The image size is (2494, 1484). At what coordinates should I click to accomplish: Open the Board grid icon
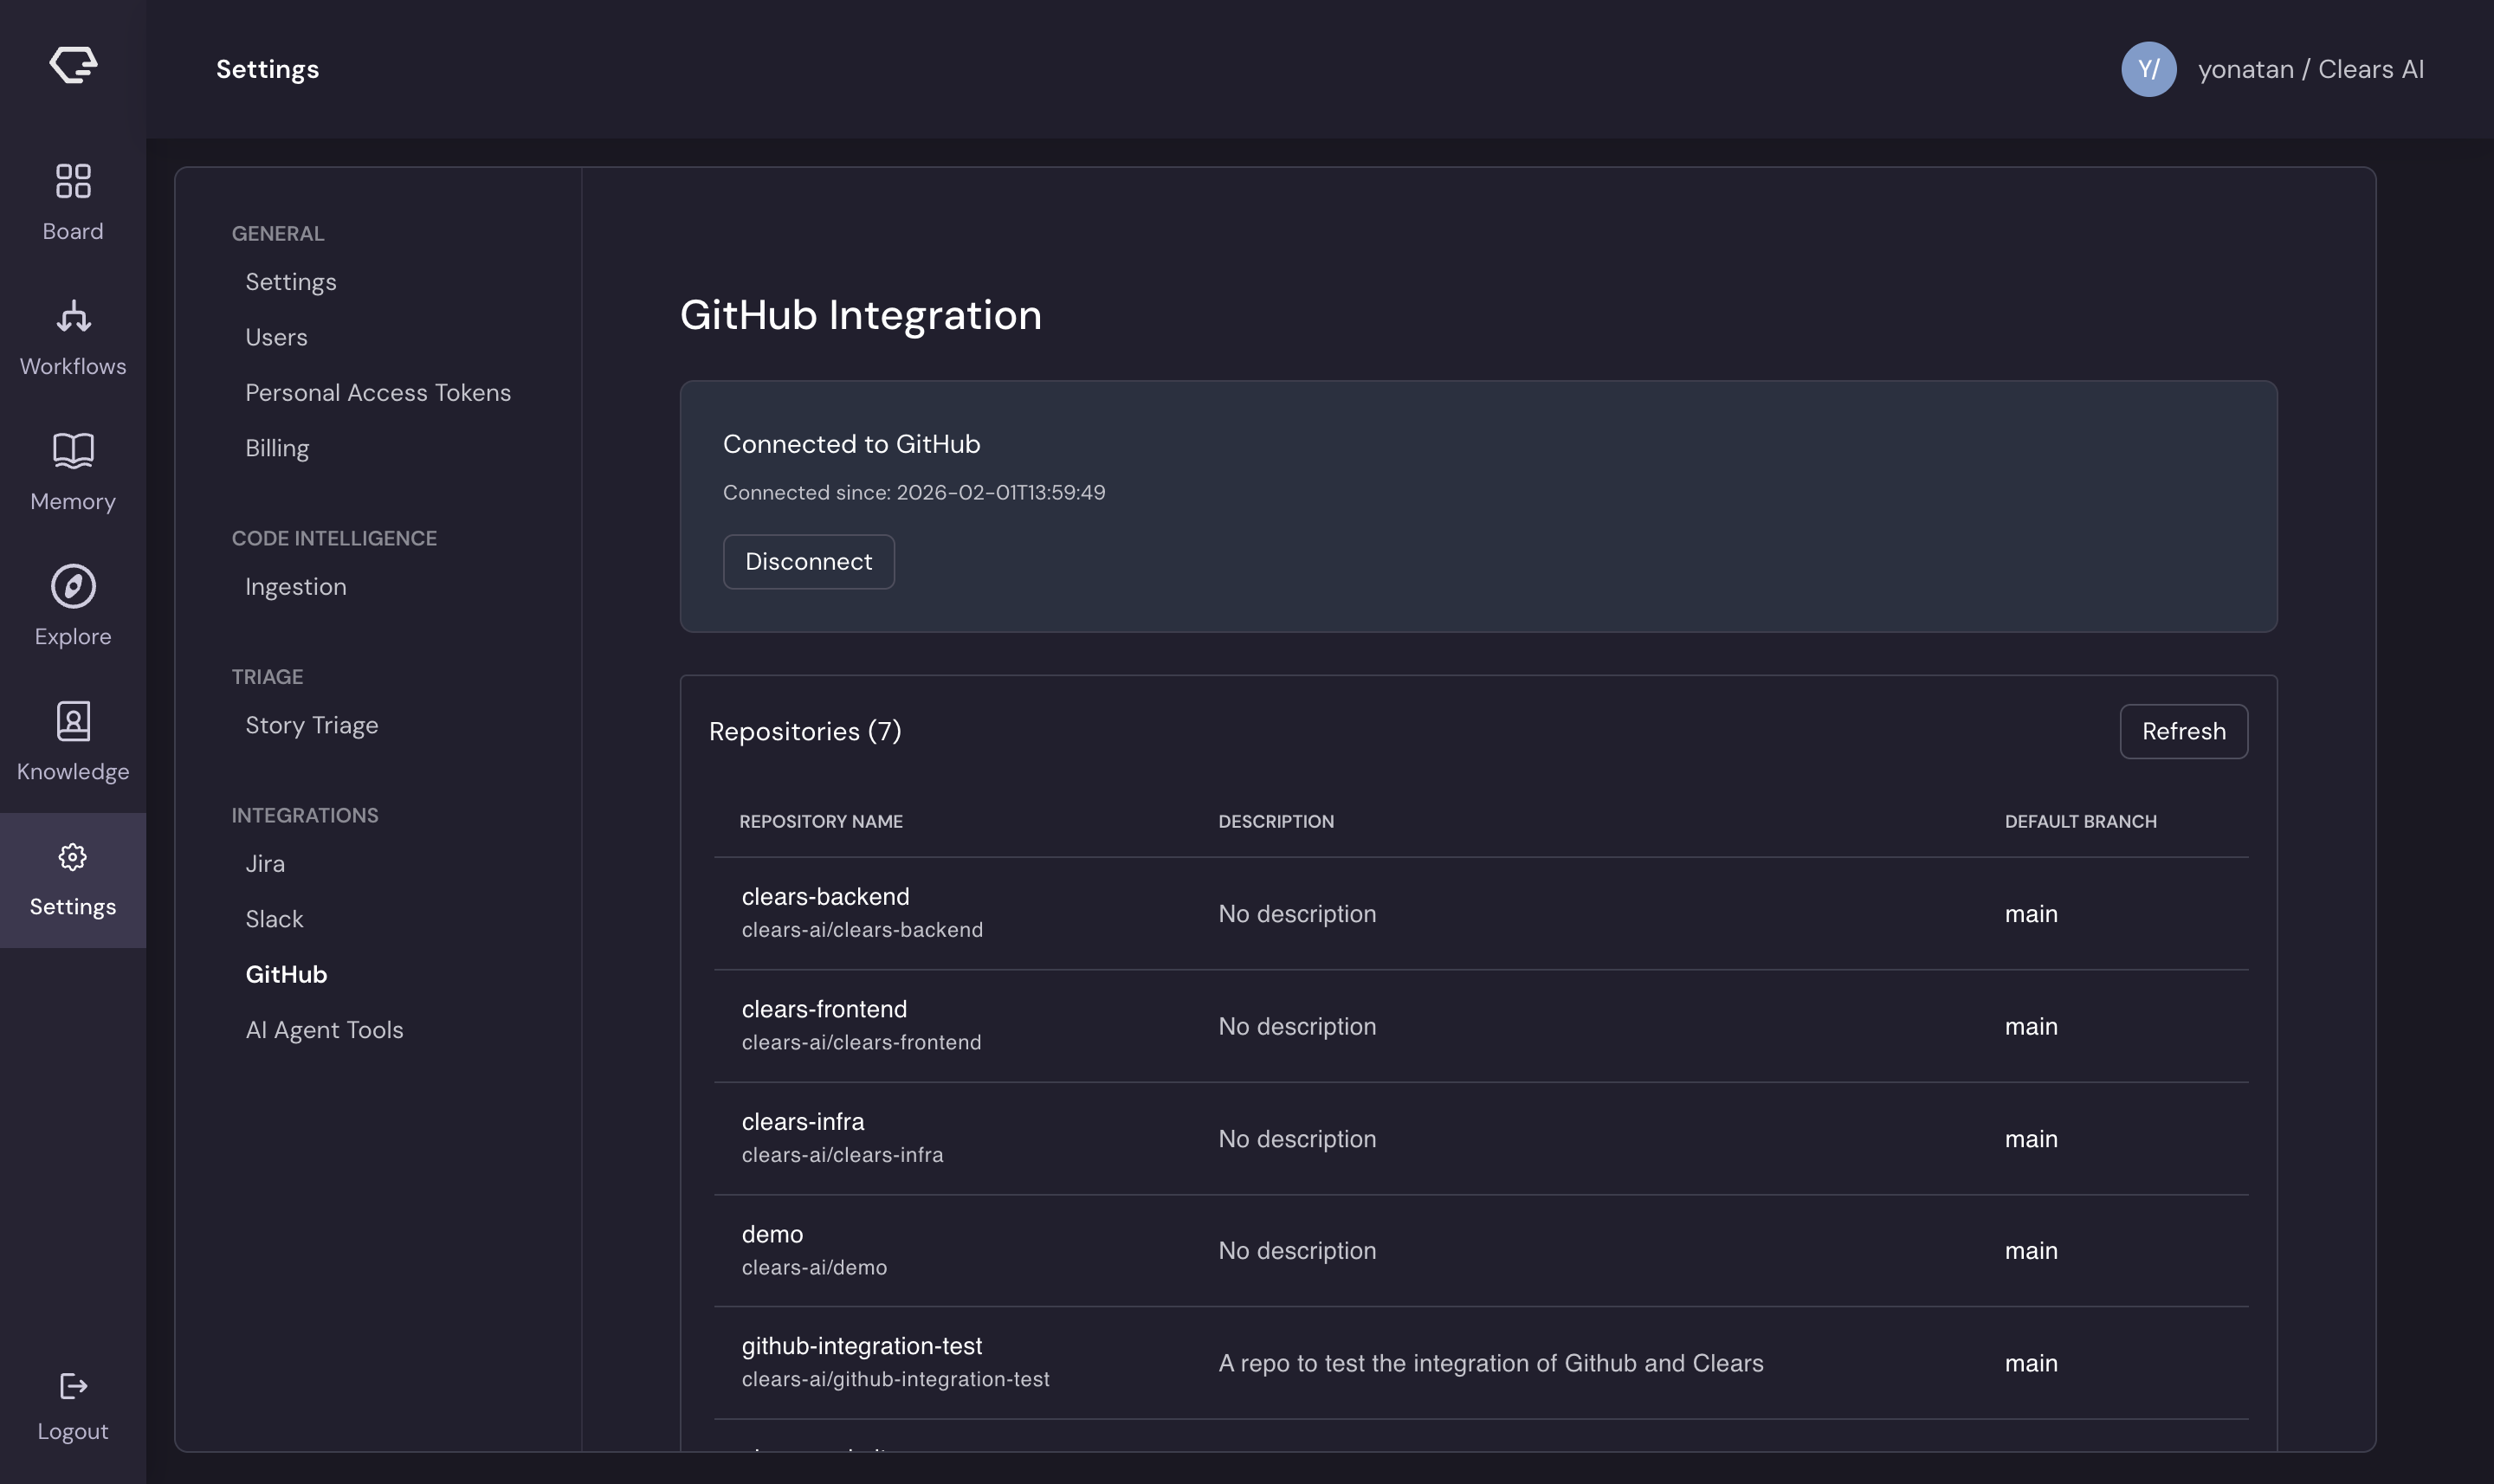[73, 181]
